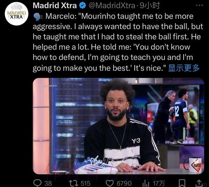This screenshot has height=187, width=209.
Task: Open the reply comment icon
Action: pyautogui.click(x=37, y=183)
